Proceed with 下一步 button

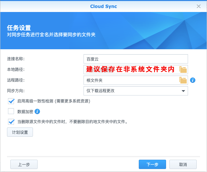(x=152, y=164)
